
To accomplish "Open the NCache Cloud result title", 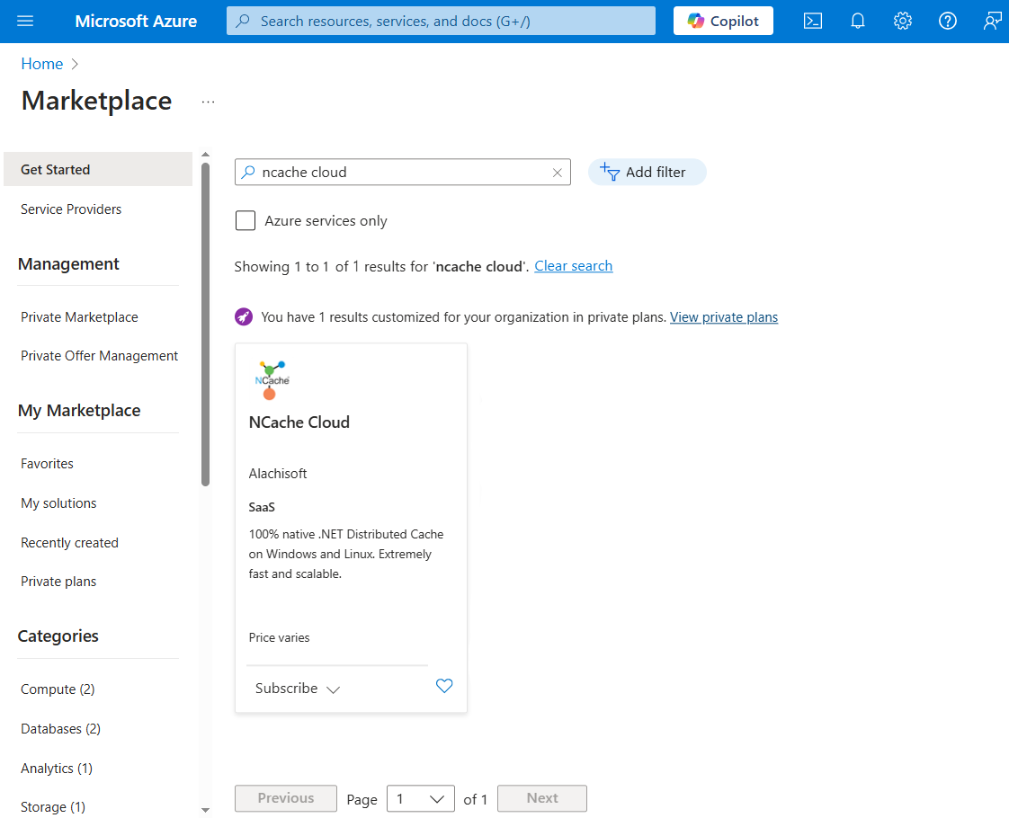I will [299, 422].
